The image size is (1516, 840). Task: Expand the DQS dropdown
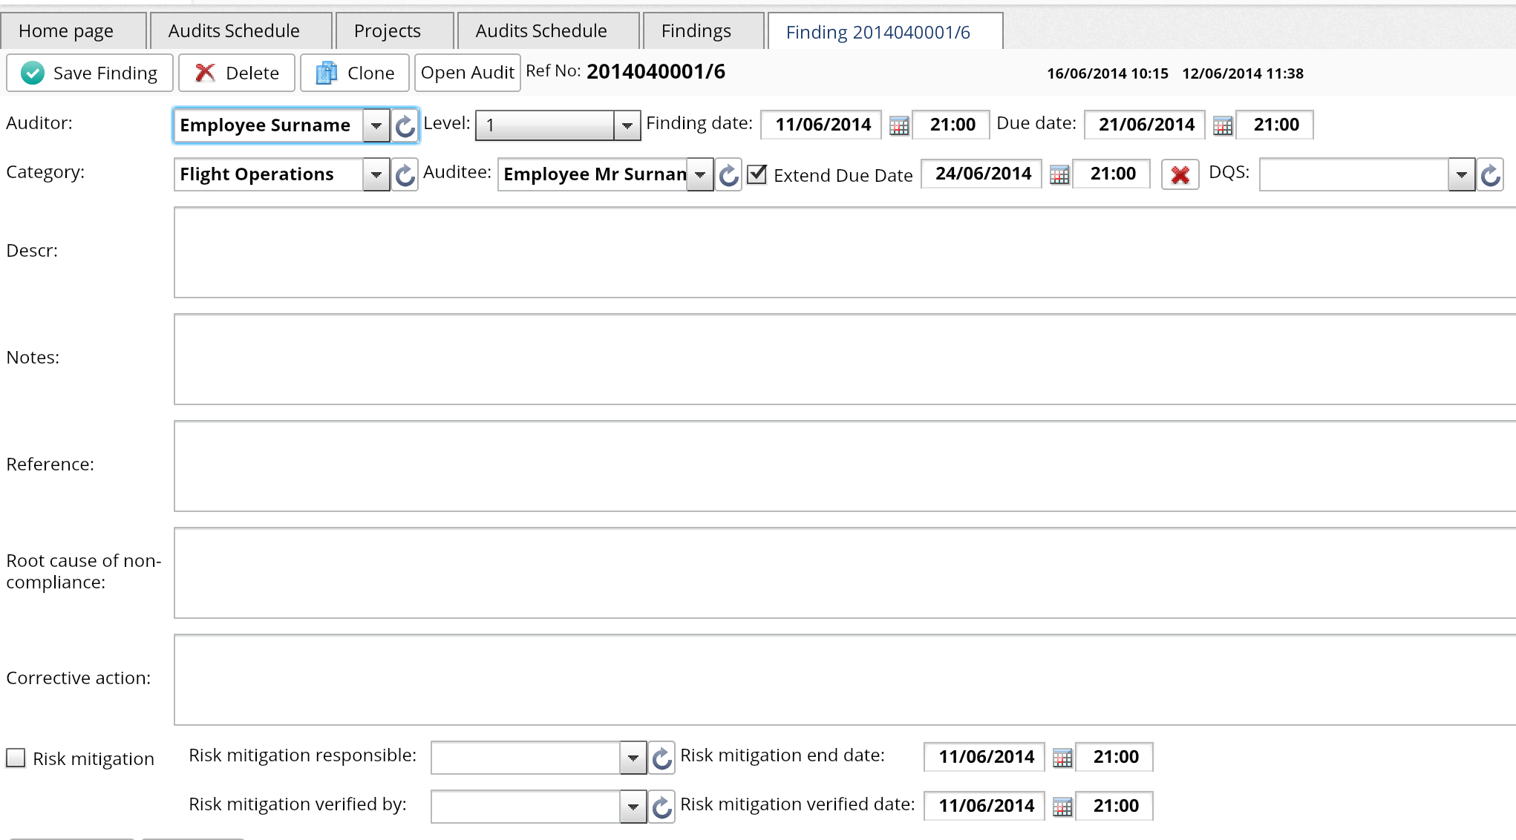pyautogui.click(x=1462, y=175)
